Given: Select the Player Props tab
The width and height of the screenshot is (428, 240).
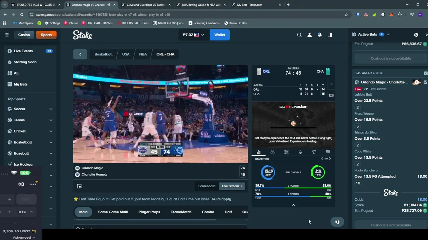Looking at the screenshot, I should 149,212.
